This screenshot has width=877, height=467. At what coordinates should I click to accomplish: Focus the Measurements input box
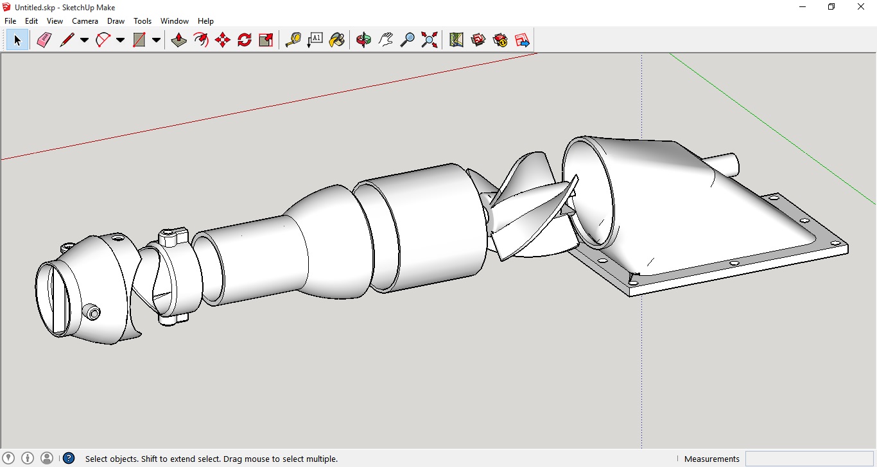coord(810,459)
